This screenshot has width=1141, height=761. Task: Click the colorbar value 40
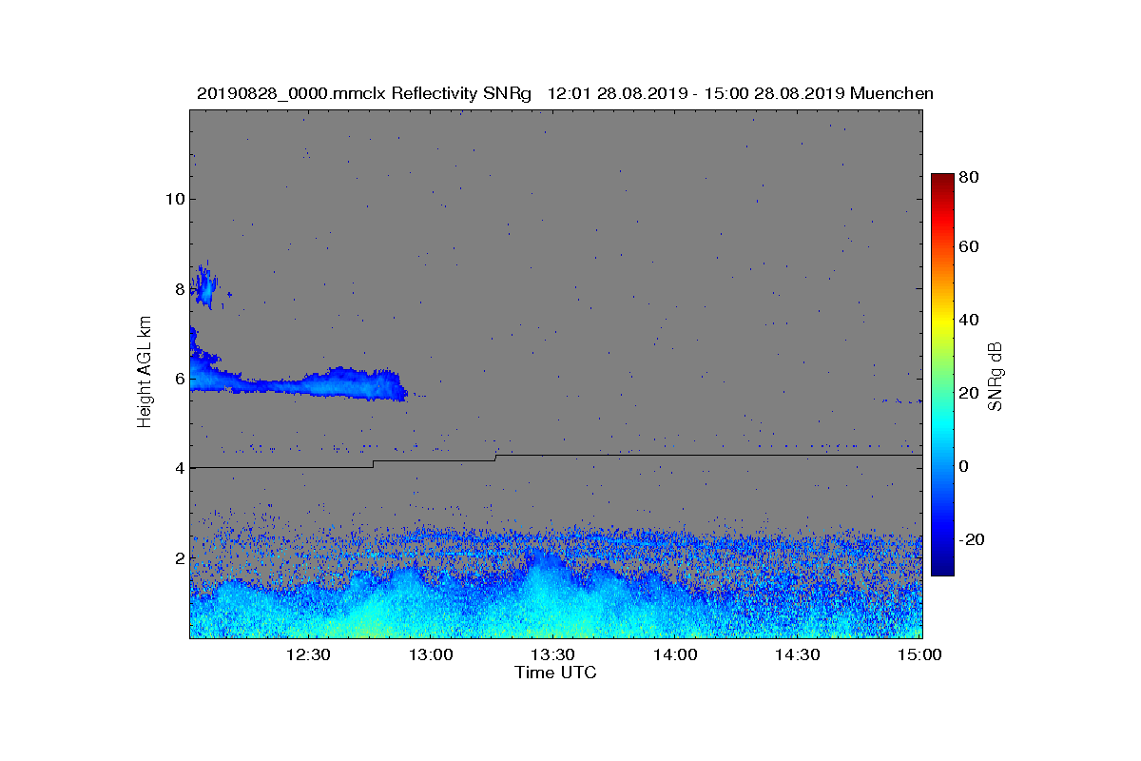[x=969, y=320]
